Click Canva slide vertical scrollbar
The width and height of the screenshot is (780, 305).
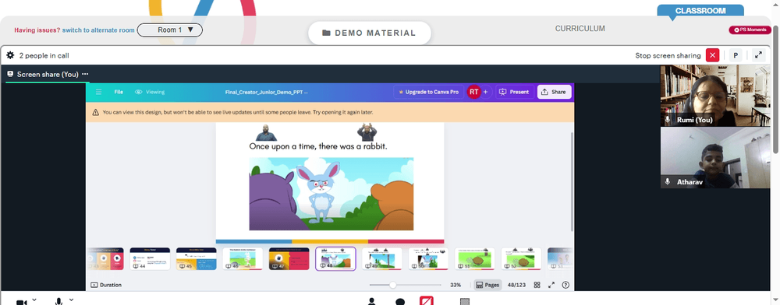point(571,181)
